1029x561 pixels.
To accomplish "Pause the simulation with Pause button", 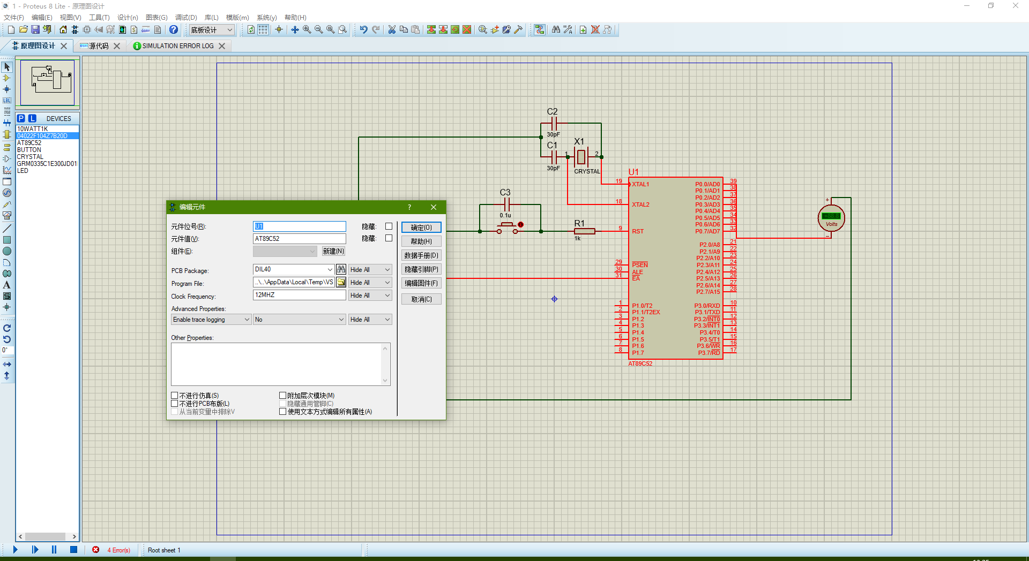I will 54,550.
